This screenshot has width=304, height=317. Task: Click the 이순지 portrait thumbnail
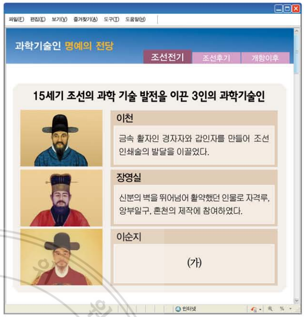pyautogui.click(x=61, y=257)
